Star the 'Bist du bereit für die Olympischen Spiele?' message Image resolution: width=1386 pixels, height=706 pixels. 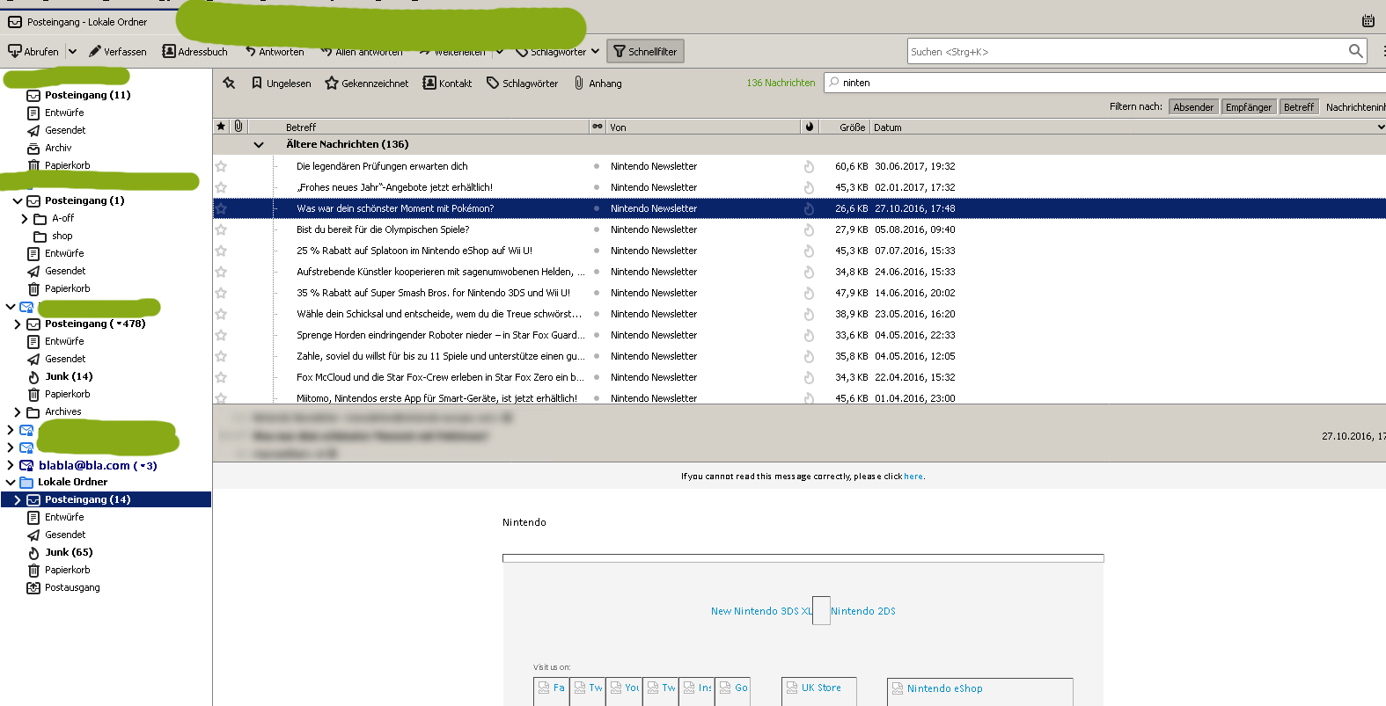[221, 229]
